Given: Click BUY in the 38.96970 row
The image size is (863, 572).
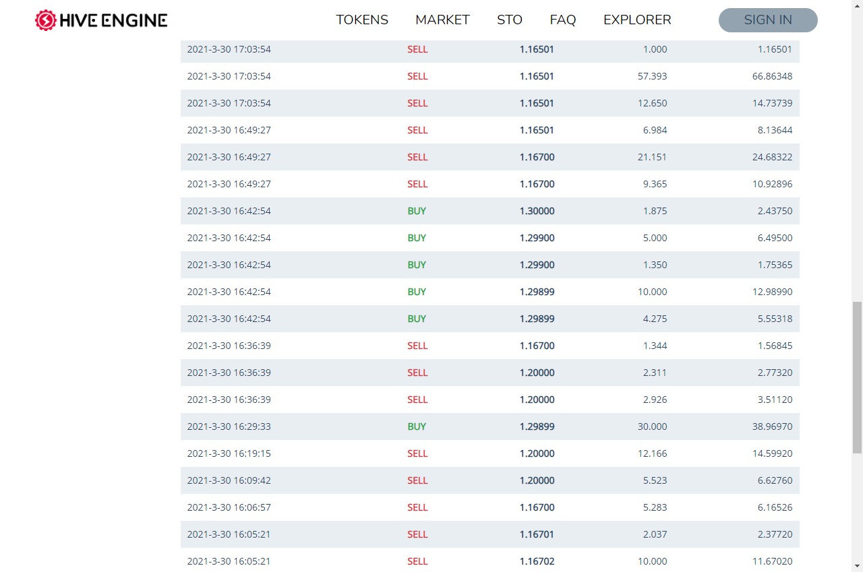Looking at the screenshot, I should [417, 426].
